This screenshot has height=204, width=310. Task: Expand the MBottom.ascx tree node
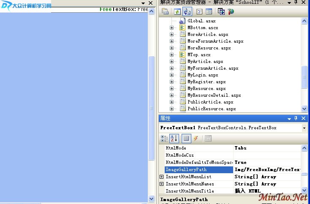click(172, 28)
